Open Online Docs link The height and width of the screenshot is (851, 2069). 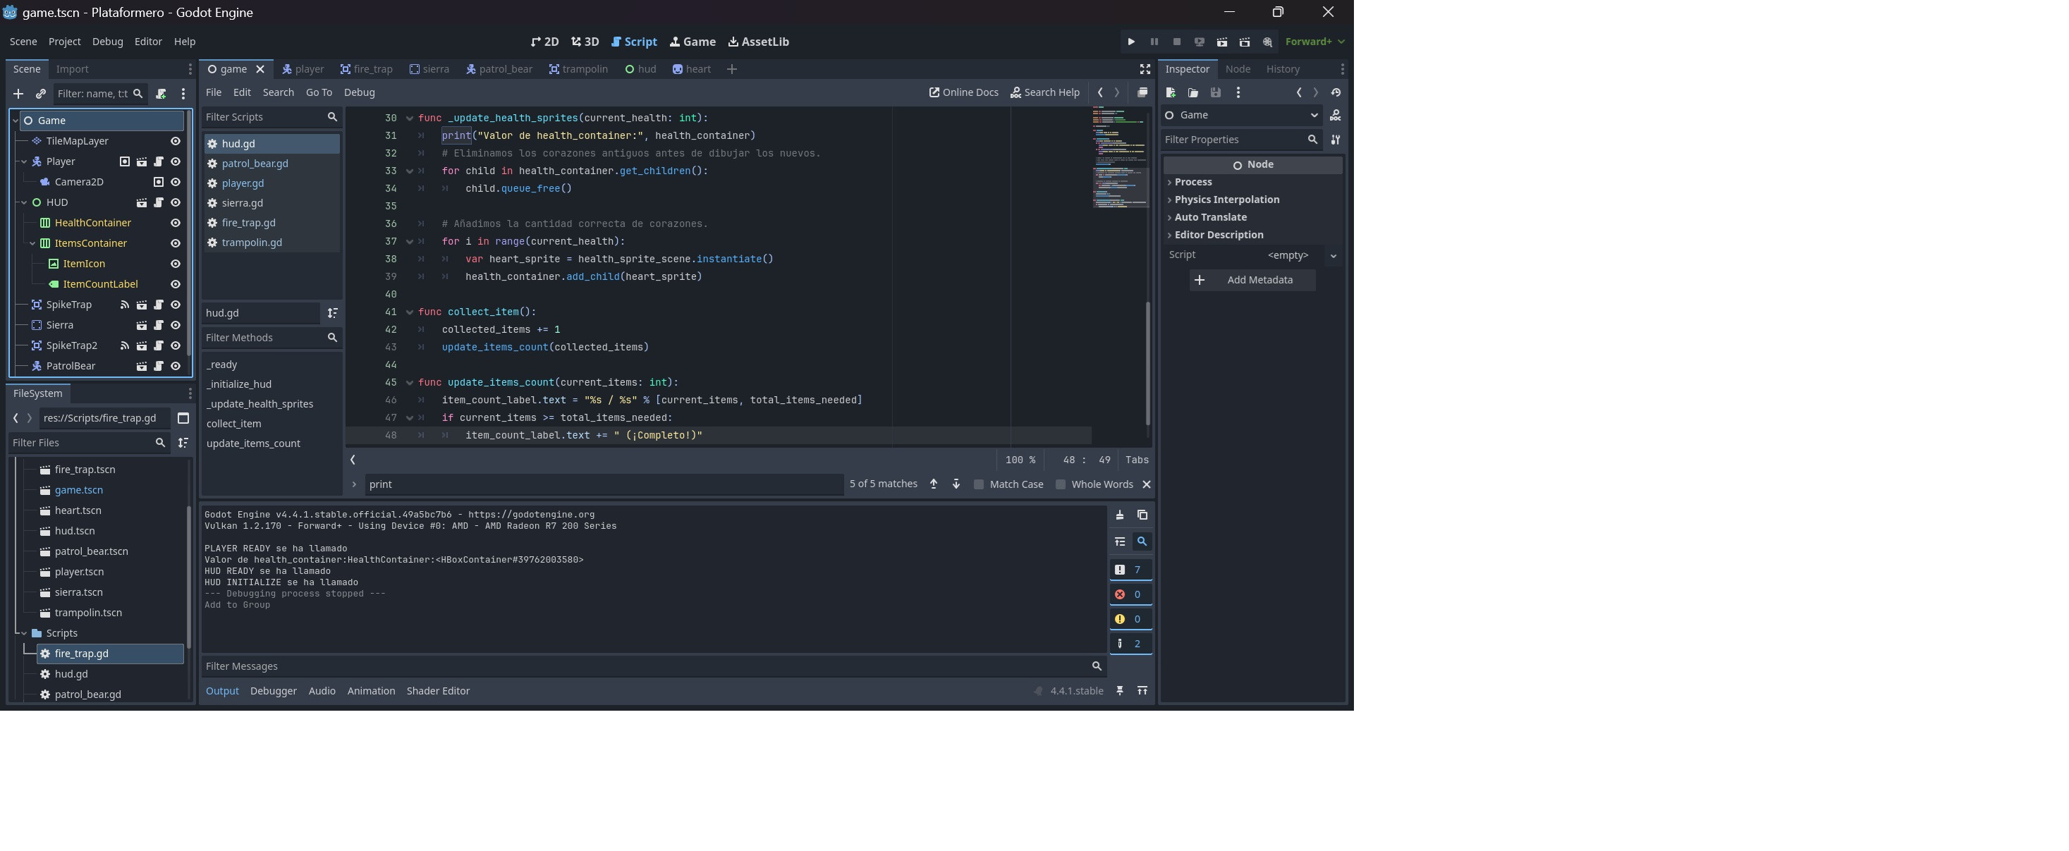pyautogui.click(x=964, y=92)
